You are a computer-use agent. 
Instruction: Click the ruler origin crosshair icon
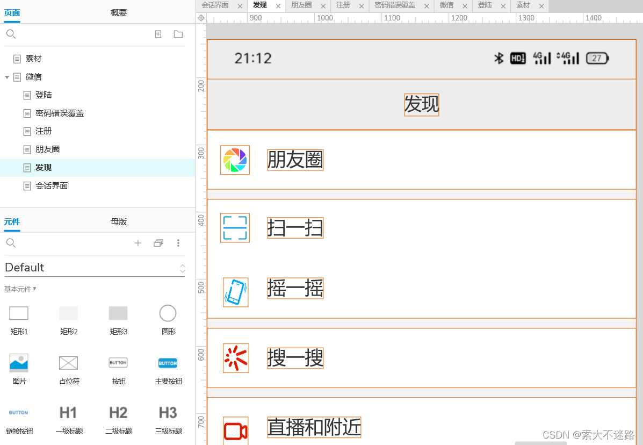pyautogui.click(x=201, y=18)
